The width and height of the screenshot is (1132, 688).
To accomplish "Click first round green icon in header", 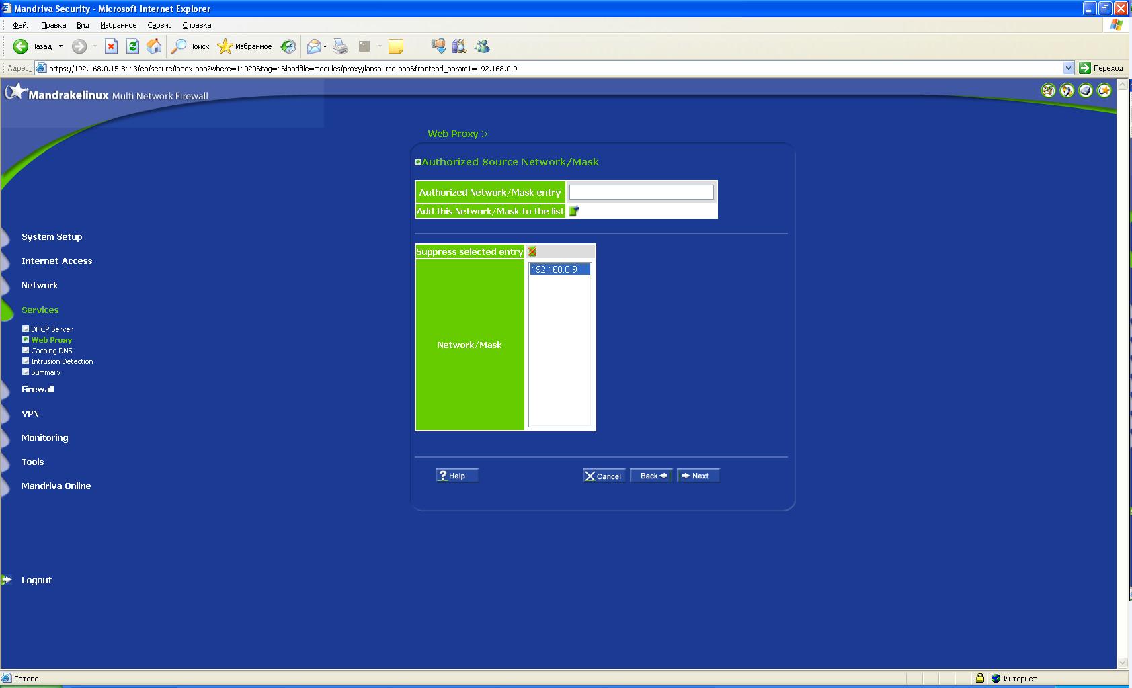I will click(1048, 90).
